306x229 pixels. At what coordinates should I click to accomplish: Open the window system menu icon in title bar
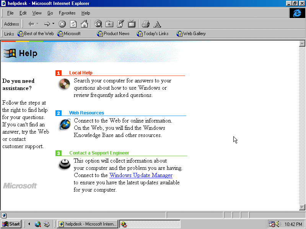point(3,3)
